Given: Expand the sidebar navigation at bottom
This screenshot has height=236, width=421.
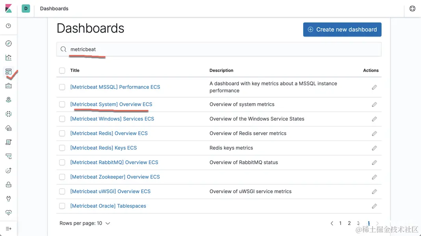Looking at the screenshot, I should tap(8, 229).
